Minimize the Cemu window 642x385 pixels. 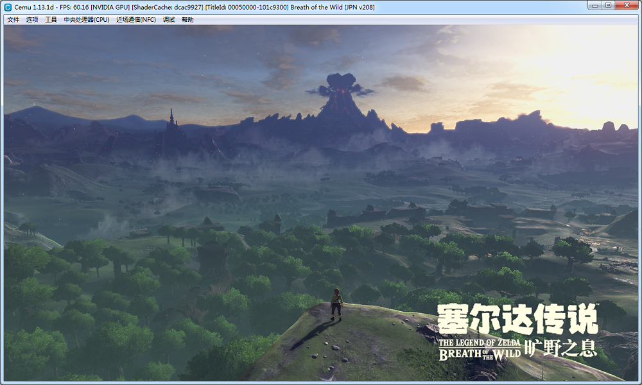[x=594, y=6]
